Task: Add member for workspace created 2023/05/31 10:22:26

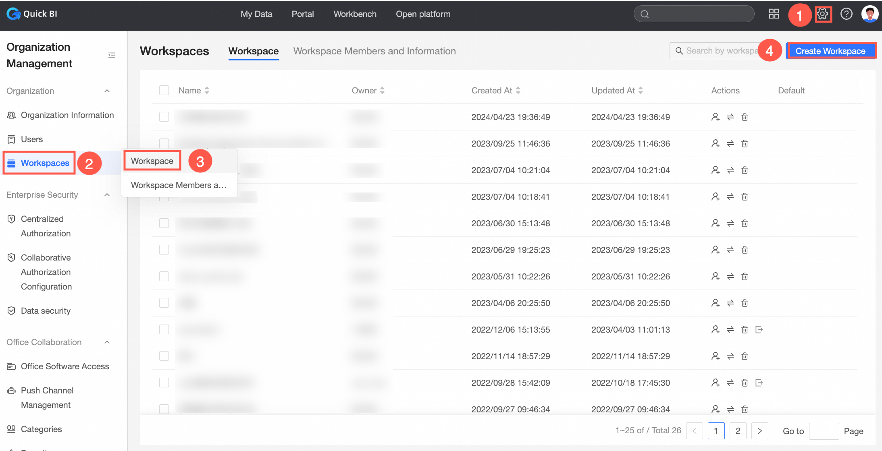Action: [x=716, y=277]
